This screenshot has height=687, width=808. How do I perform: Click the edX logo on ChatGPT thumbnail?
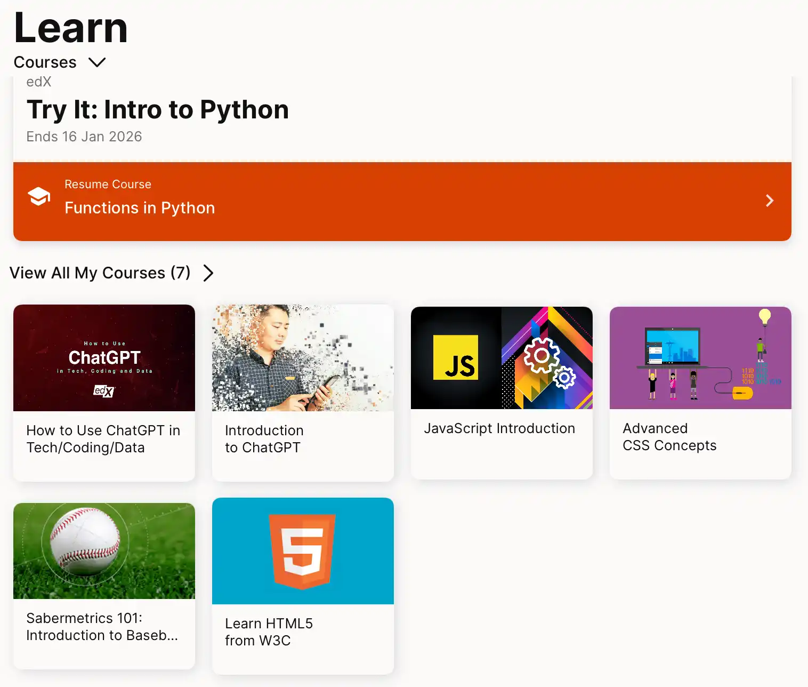(x=104, y=391)
